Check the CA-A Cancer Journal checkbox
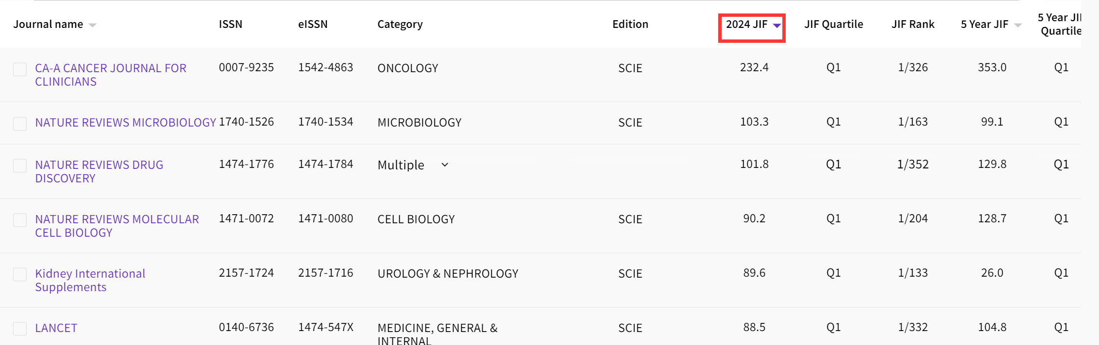 tap(20, 69)
